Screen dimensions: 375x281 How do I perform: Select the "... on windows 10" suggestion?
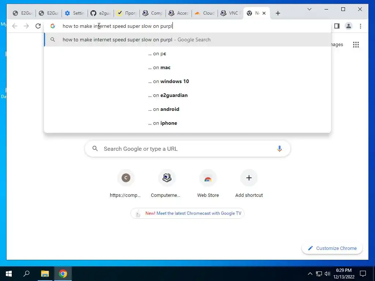[187, 81]
